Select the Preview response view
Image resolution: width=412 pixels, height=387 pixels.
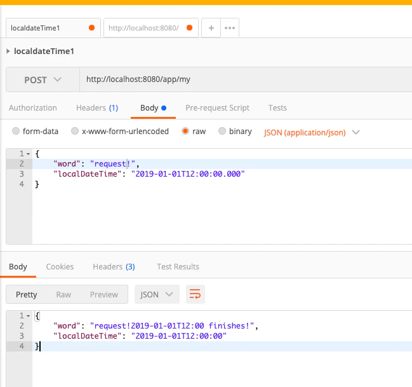click(104, 294)
